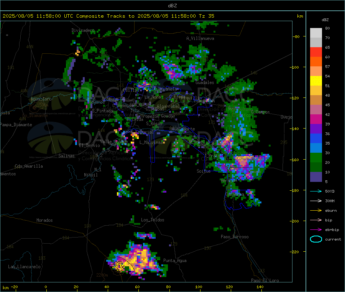Pick the gray 70–65 dBZ swatch
The image size is (345, 292).
click(316, 43)
